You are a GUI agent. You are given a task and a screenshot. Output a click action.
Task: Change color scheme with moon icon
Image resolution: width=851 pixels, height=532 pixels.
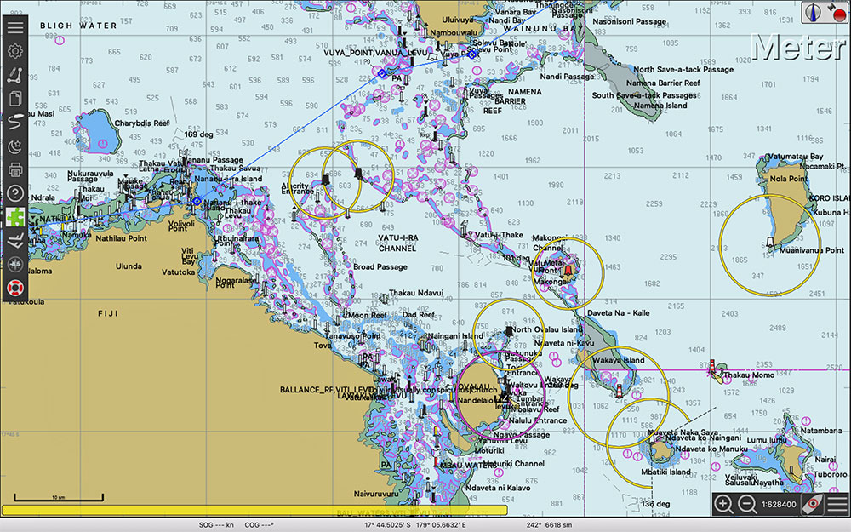pyautogui.click(x=15, y=146)
